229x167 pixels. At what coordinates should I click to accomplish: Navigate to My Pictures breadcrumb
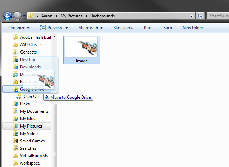pyautogui.click(x=71, y=16)
